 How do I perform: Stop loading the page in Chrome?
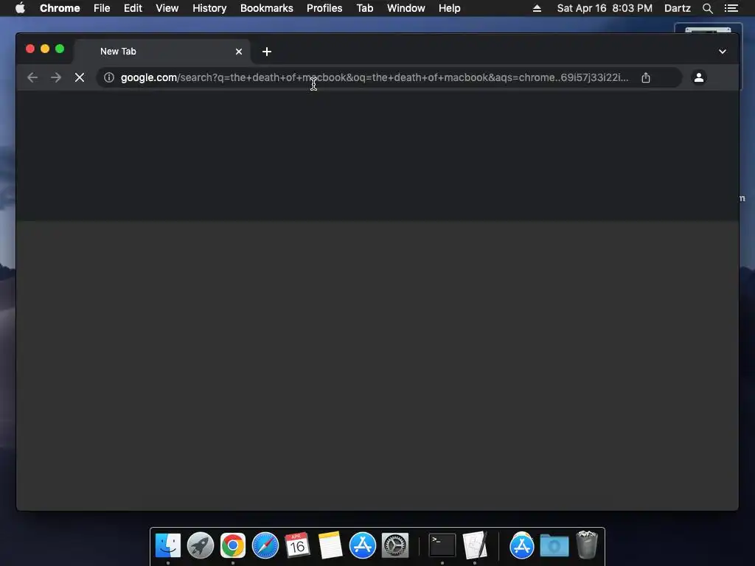point(80,77)
